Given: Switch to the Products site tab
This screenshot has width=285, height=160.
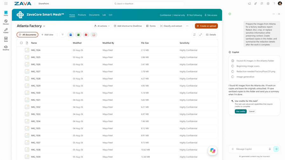Looking at the screenshot, I should tap(82, 15).
